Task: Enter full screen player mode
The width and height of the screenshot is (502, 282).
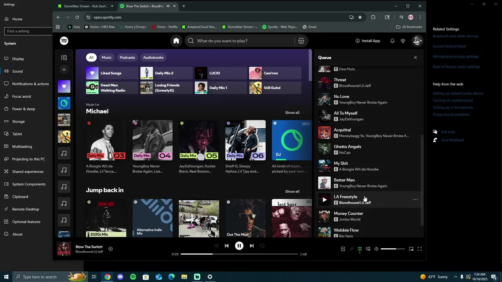Action: (x=420, y=249)
